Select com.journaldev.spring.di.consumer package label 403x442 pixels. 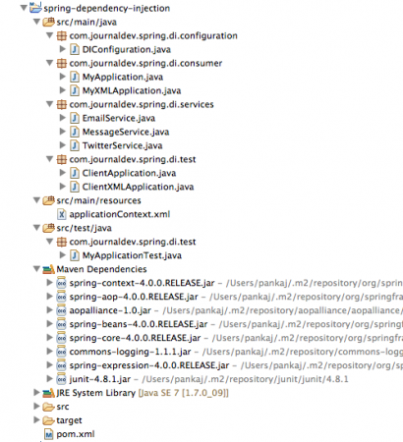coord(145,64)
